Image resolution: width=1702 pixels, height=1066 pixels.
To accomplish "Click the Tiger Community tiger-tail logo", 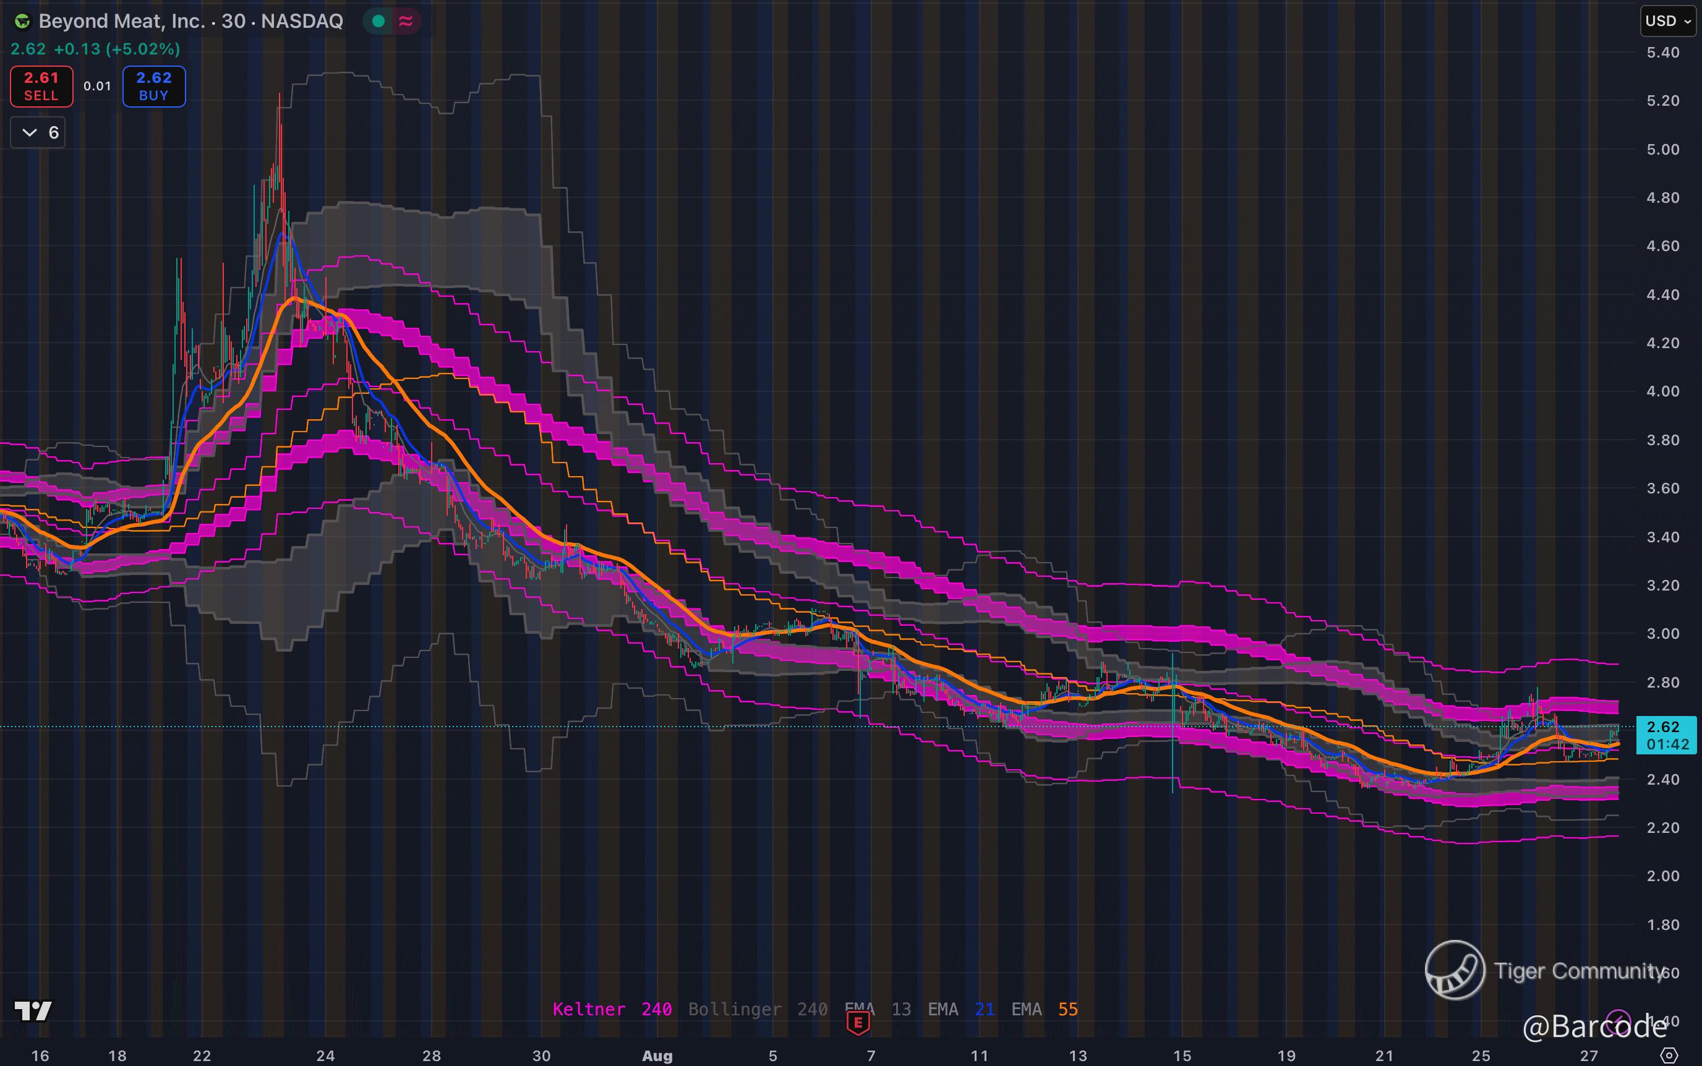I will click(1455, 970).
